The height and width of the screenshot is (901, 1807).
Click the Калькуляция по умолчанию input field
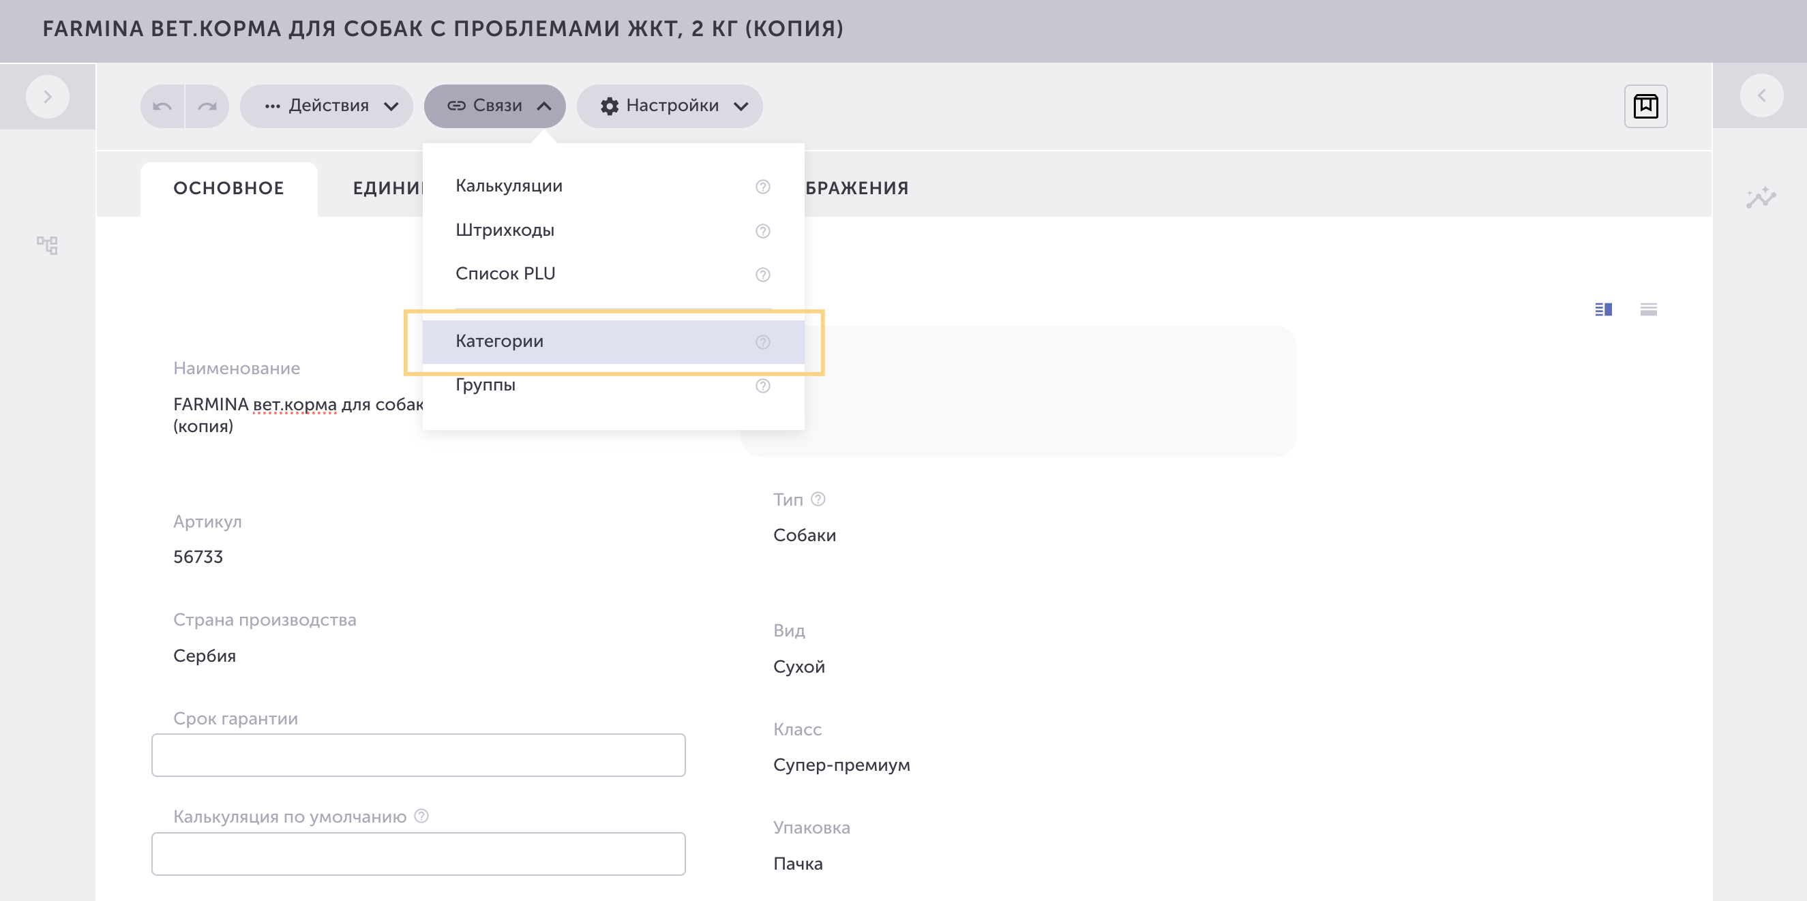[x=418, y=854]
